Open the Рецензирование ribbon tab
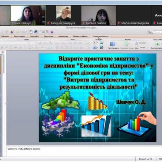The height and width of the screenshot is (162, 162). point(100,36)
